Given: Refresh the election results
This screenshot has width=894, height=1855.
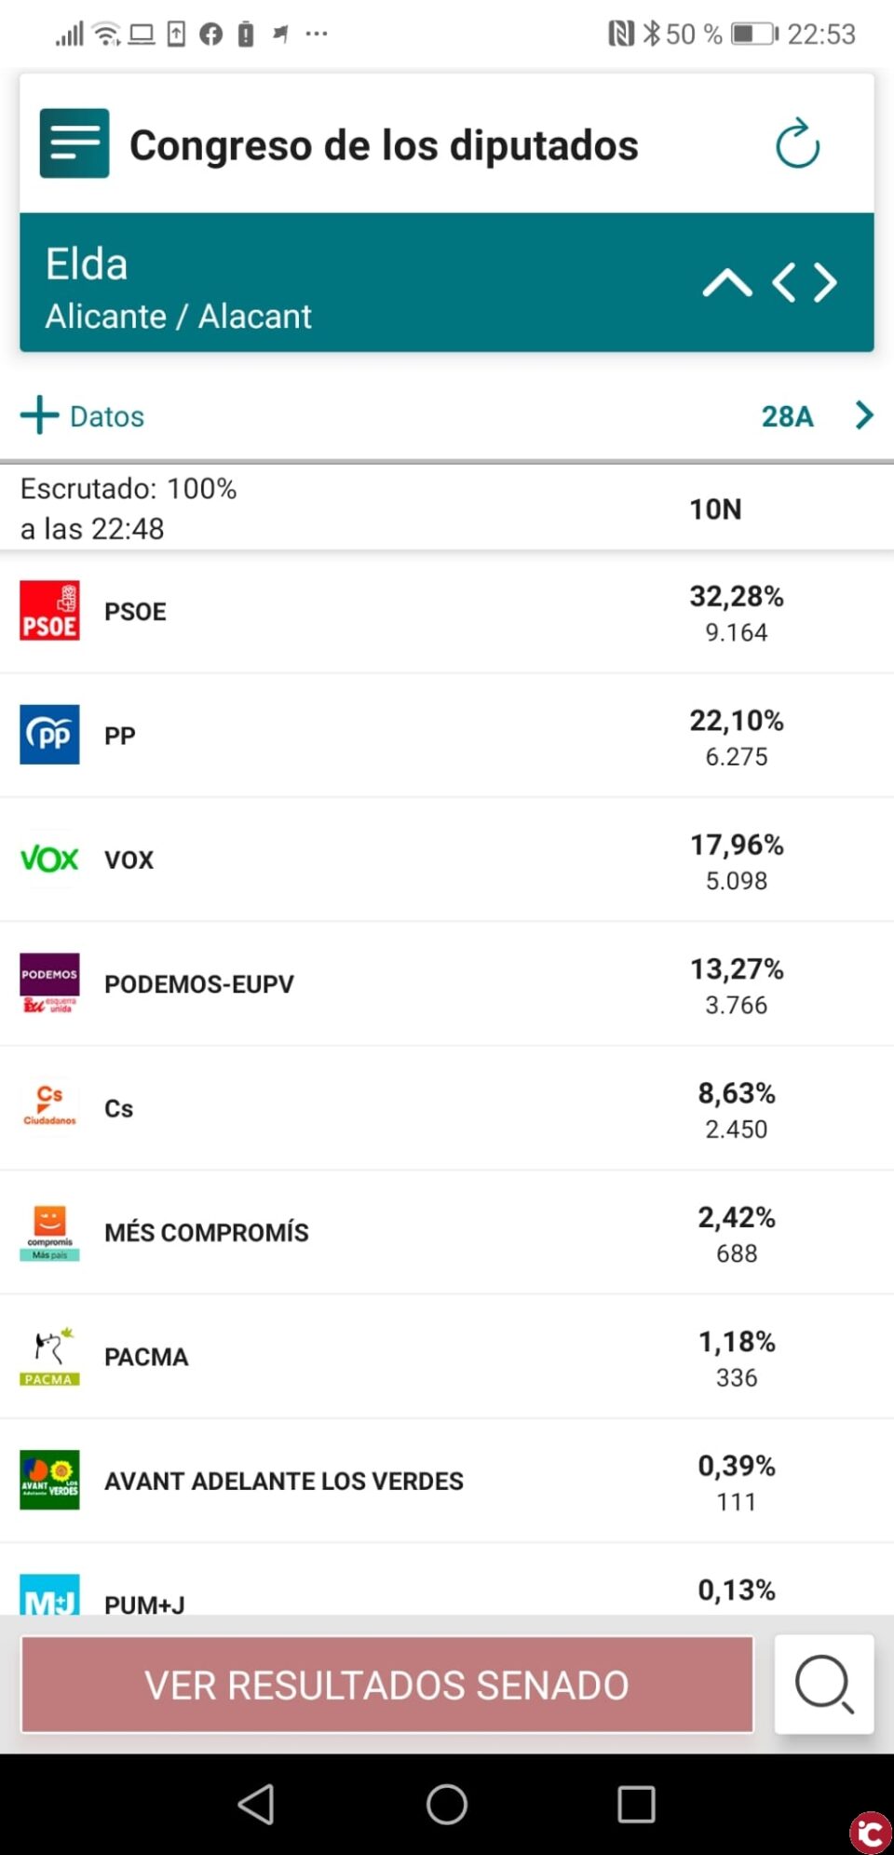Looking at the screenshot, I should pos(796,144).
